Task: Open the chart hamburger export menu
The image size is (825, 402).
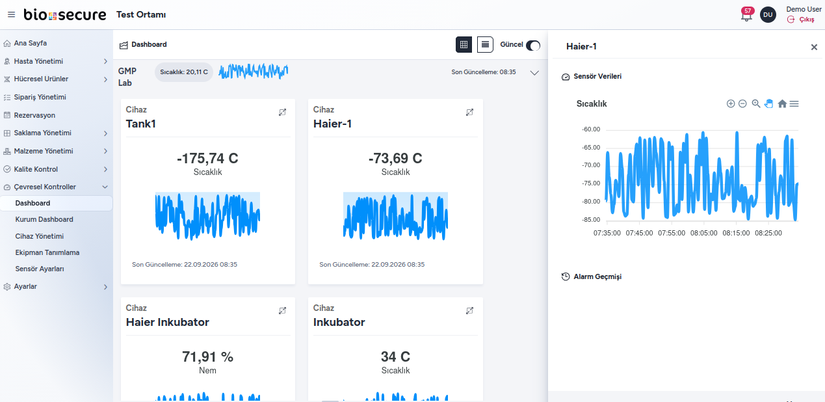Action: (794, 103)
